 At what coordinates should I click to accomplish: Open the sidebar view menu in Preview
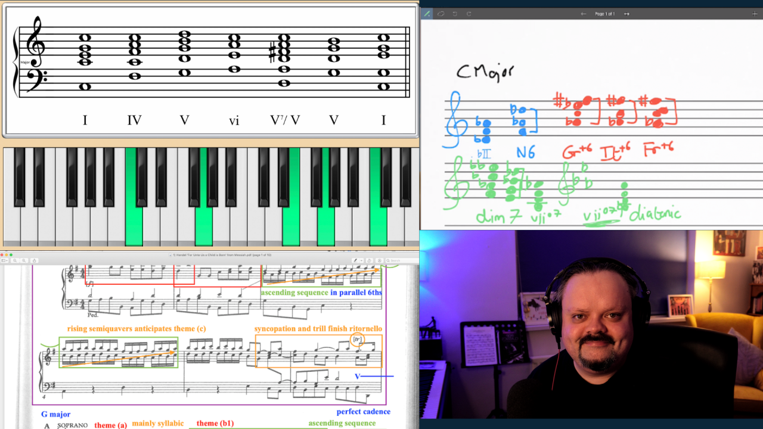click(5, 260)
